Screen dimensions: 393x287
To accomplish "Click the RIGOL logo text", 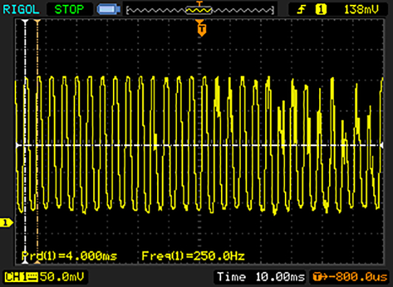I will tap(21, 10).
